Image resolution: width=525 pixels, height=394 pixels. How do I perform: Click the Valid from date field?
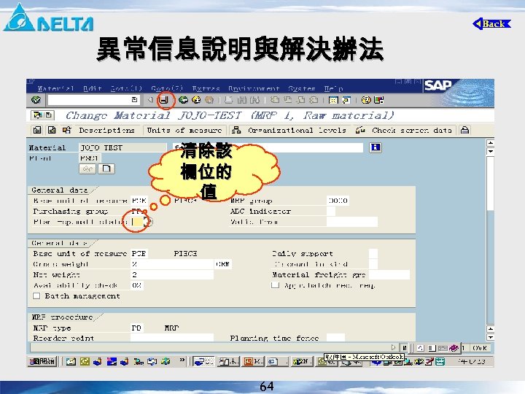click(352, 222)
